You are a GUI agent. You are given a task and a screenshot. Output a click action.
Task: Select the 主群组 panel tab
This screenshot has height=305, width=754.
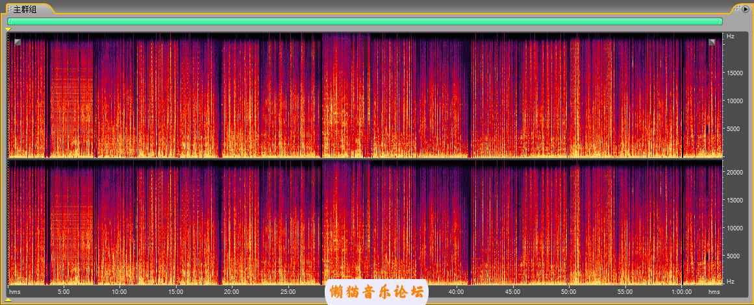pos(28,9)
